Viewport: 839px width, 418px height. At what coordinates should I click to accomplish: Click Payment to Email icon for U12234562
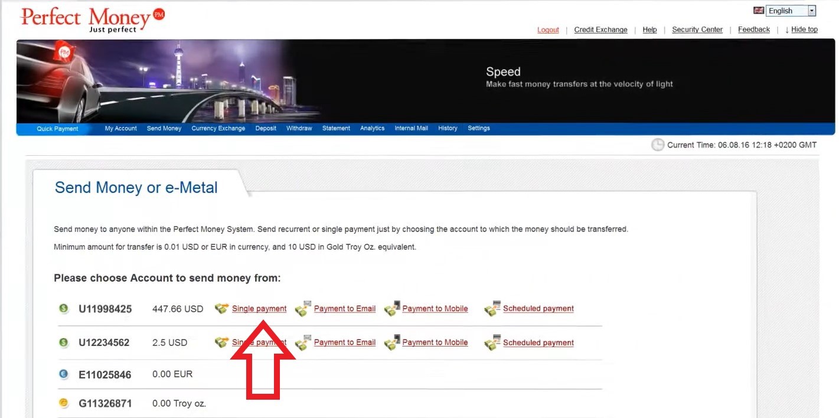click(303, 342)
